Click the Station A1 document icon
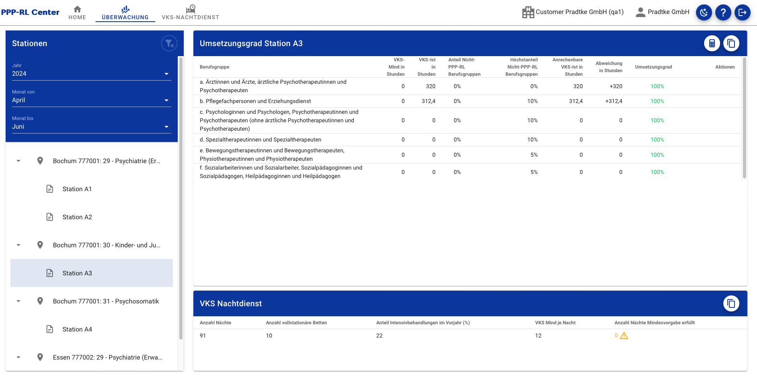 [50, 189]
